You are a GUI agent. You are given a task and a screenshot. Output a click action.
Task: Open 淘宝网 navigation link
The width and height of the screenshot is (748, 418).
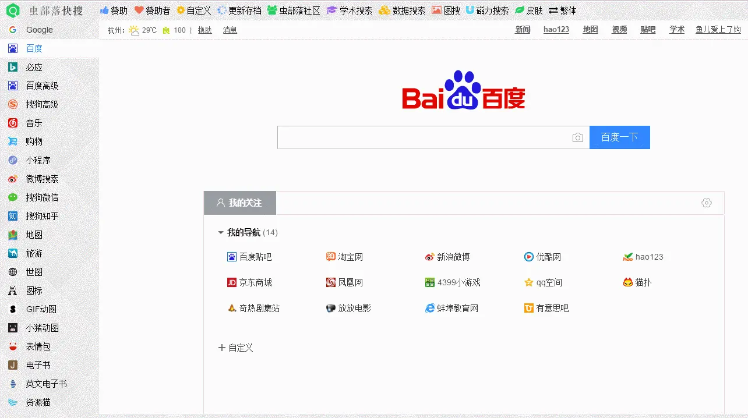tap(345, 257)
